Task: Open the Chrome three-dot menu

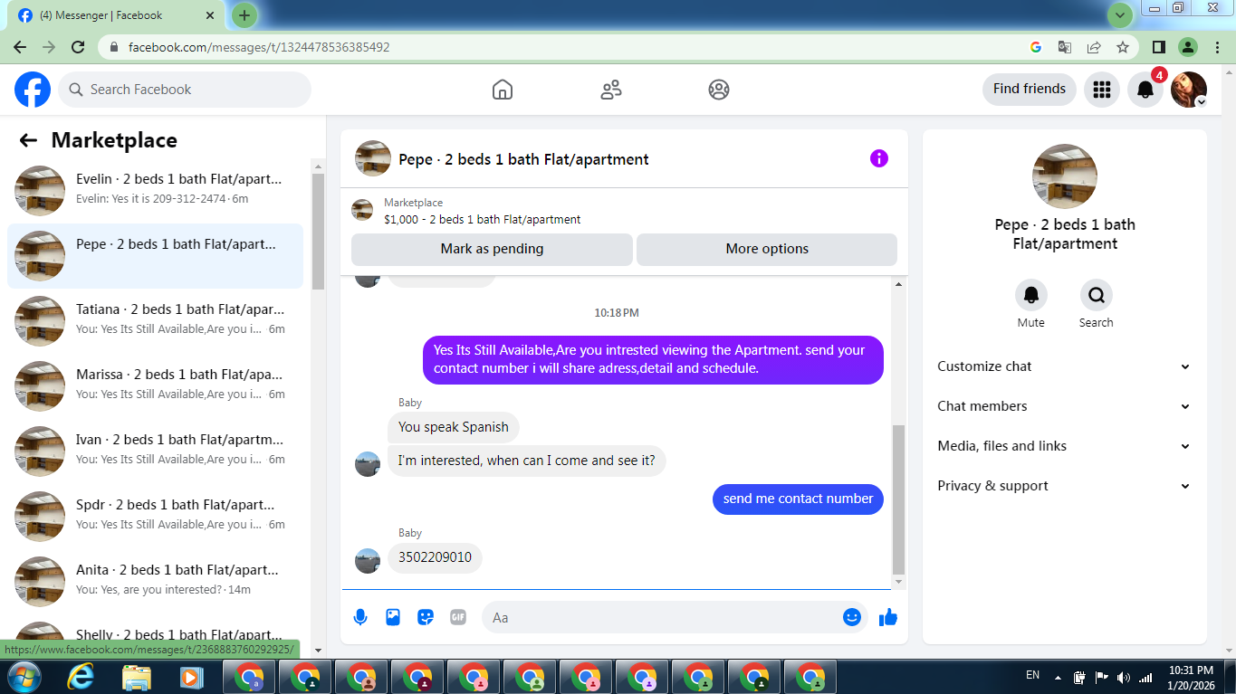Action: (1216, 47)
